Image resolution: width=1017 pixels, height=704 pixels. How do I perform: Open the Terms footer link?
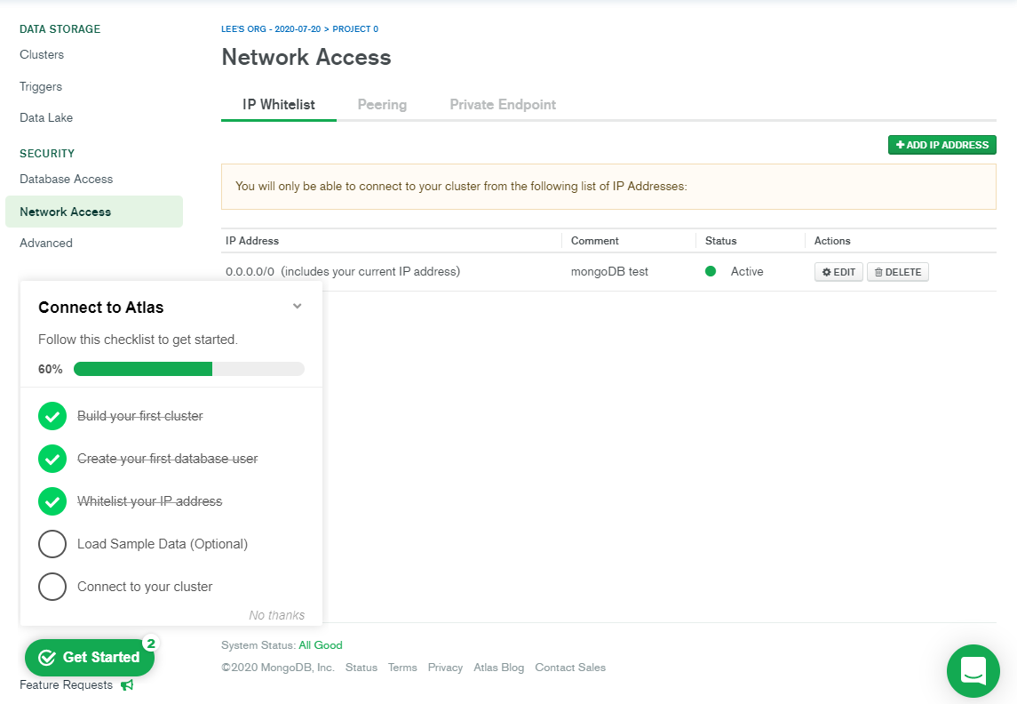pyautogui.click(x=402, y=668)
